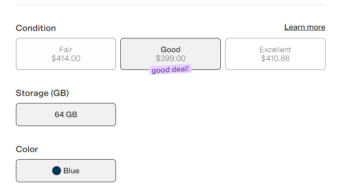This screenshot has height=191, width=338.
Task: Pick the Excellent condition option
Action: tap(275, 54)
